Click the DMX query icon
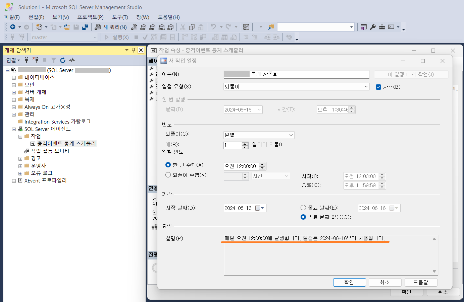The height and width of the screenshot is (302, 464). coord(152,27)
